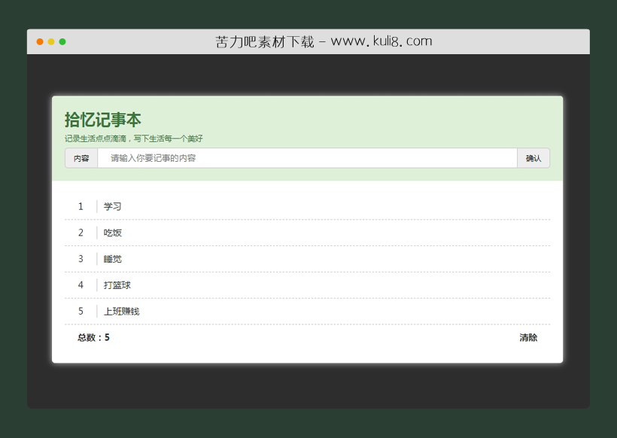Viewport: 617px width, 438px height.
Task: Select list item 打篮球
Action: pos(115,285)
